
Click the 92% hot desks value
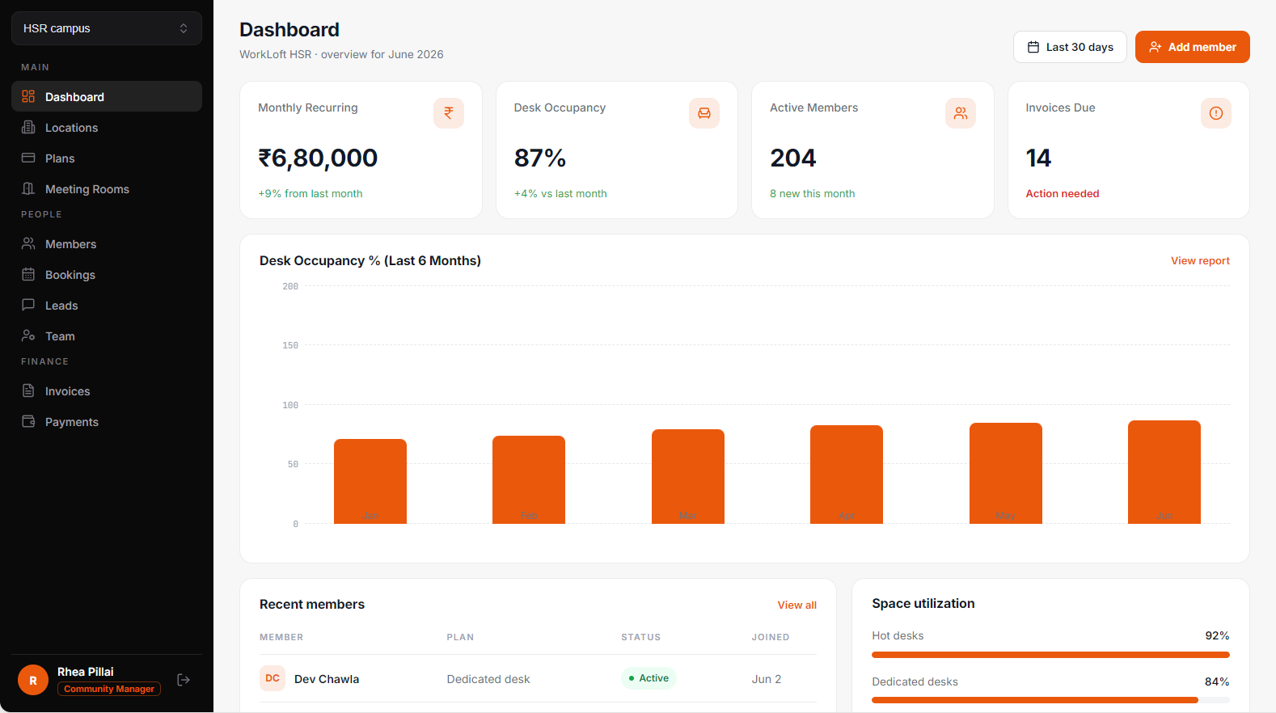pyautogui.click(x=1217, y=635)
